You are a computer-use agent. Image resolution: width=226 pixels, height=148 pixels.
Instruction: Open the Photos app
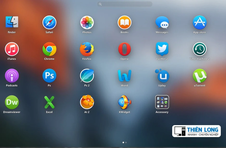[87, 22]
